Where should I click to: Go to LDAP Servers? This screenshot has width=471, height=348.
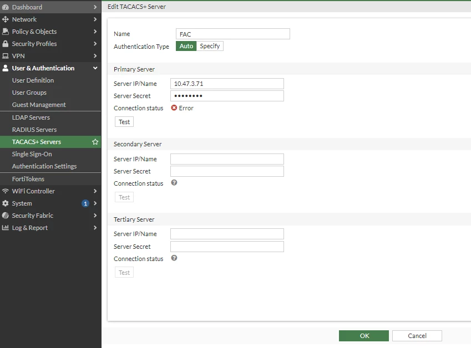[50, 117]
